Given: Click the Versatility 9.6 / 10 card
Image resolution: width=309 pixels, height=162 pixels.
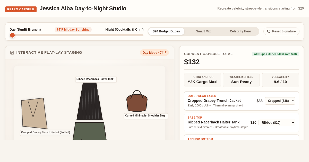Looking at the screenshot, I should click(280, 80).
